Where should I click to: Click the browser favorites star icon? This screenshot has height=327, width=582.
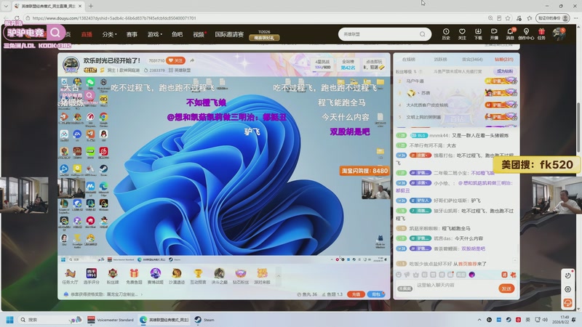[x=508, y=17]
